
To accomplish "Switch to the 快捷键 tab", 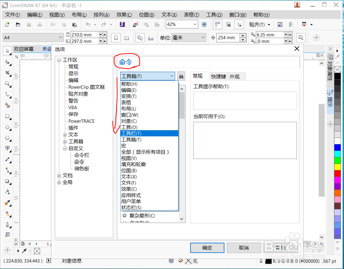I will click(x=218, y=77).
